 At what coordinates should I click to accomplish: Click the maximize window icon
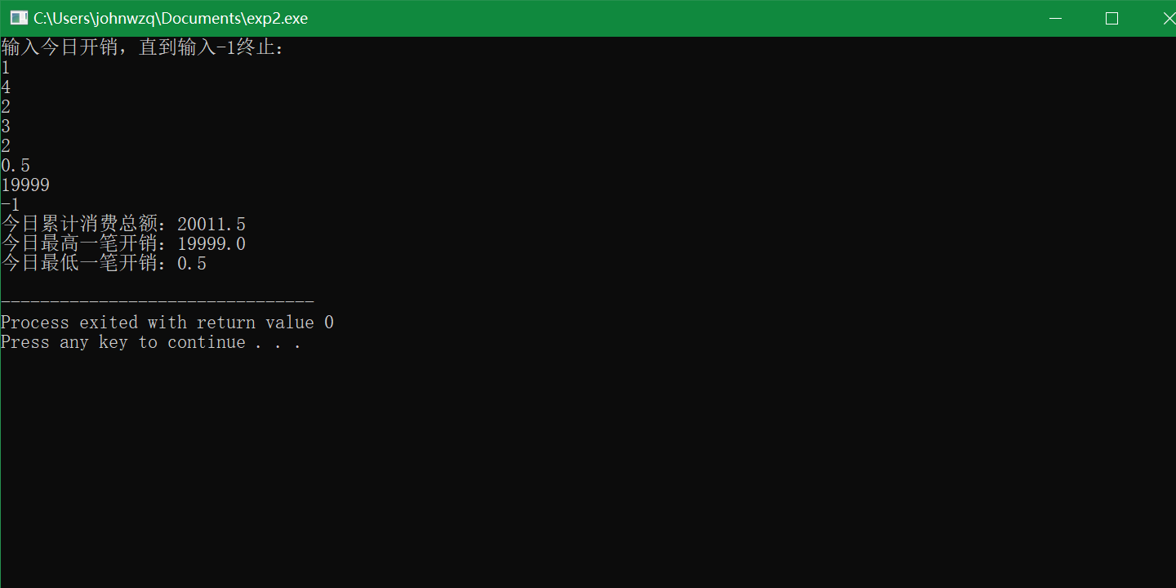coord(1111,17)
